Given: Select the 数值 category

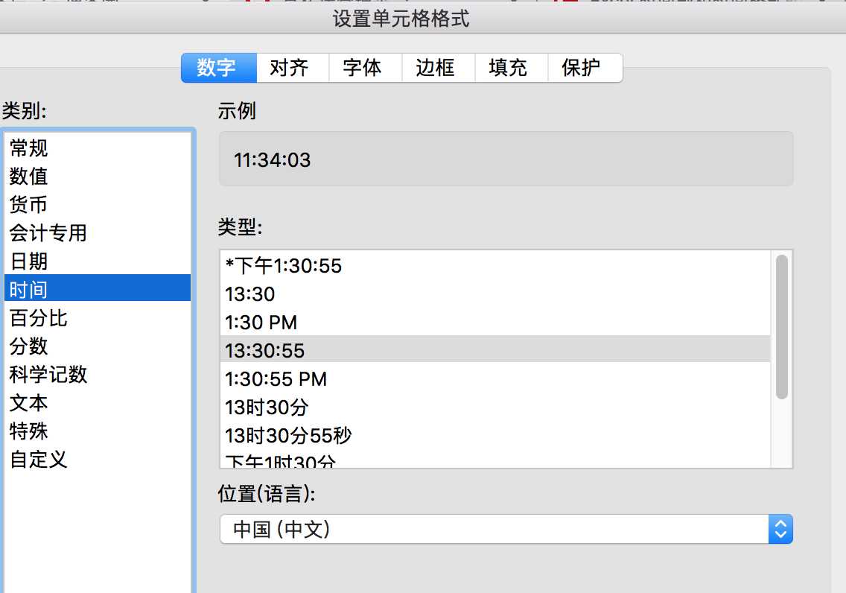Looking at the screenshot, I should 29,177.
